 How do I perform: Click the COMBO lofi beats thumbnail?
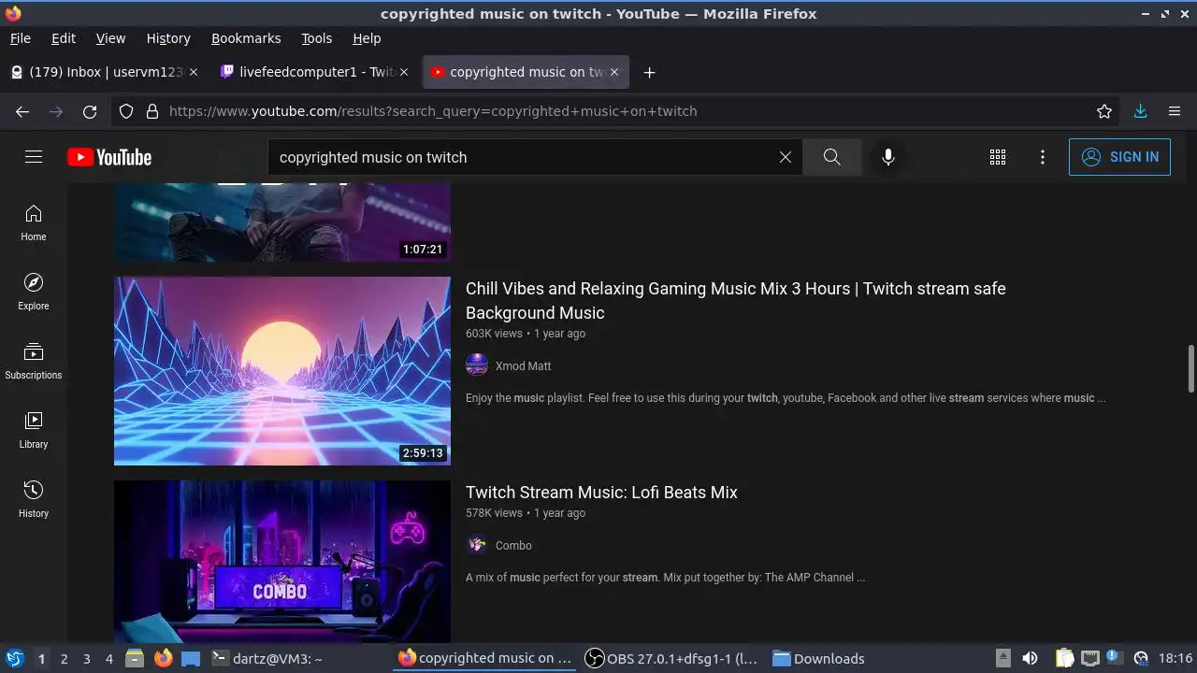pyautogui.click(x=282, y=562)
